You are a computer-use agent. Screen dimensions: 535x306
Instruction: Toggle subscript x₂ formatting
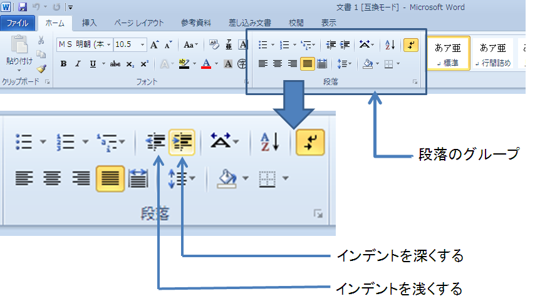coord(130,64)
